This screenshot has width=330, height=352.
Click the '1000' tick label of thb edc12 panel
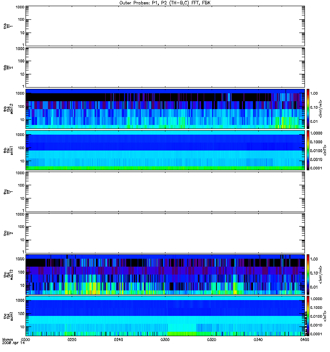pyautogui.click(x=20, y=93)
